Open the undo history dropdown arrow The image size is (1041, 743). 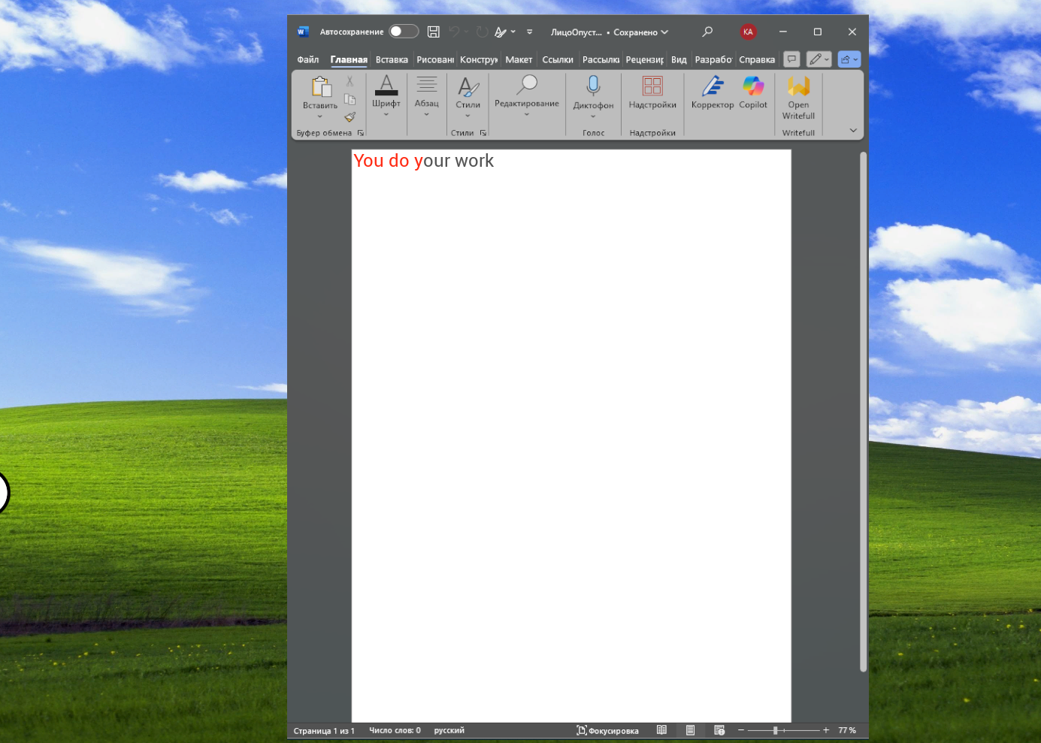pyautogui.click(x=466, y=32)
